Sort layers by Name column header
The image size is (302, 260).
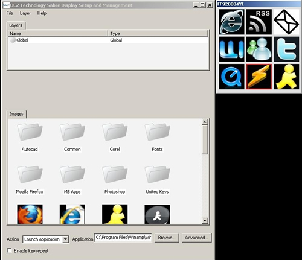click(x=58, y=33)
